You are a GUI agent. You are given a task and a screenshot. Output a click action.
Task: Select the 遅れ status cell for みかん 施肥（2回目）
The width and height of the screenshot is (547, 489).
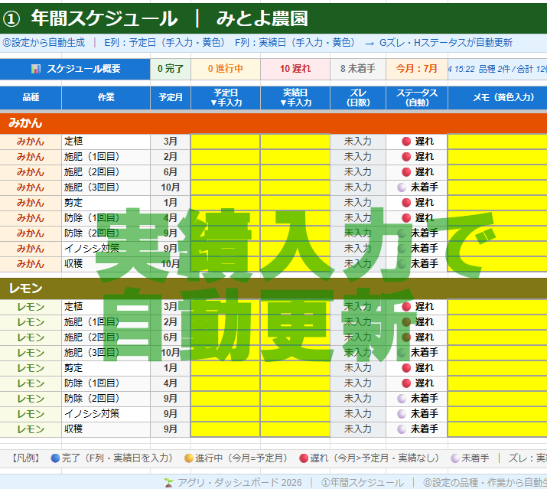coord(417,172)
